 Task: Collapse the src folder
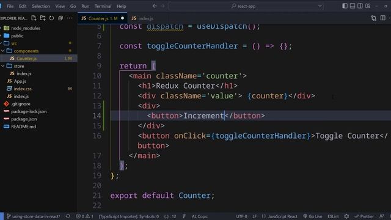pyautogui.click(x=14, y=43)
